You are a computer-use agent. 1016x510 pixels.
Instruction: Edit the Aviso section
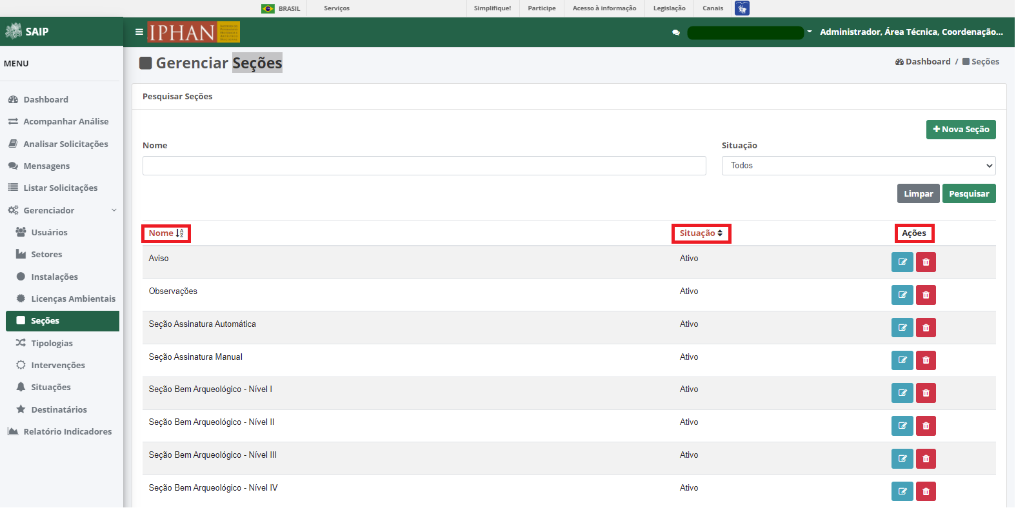coord(902,262)
